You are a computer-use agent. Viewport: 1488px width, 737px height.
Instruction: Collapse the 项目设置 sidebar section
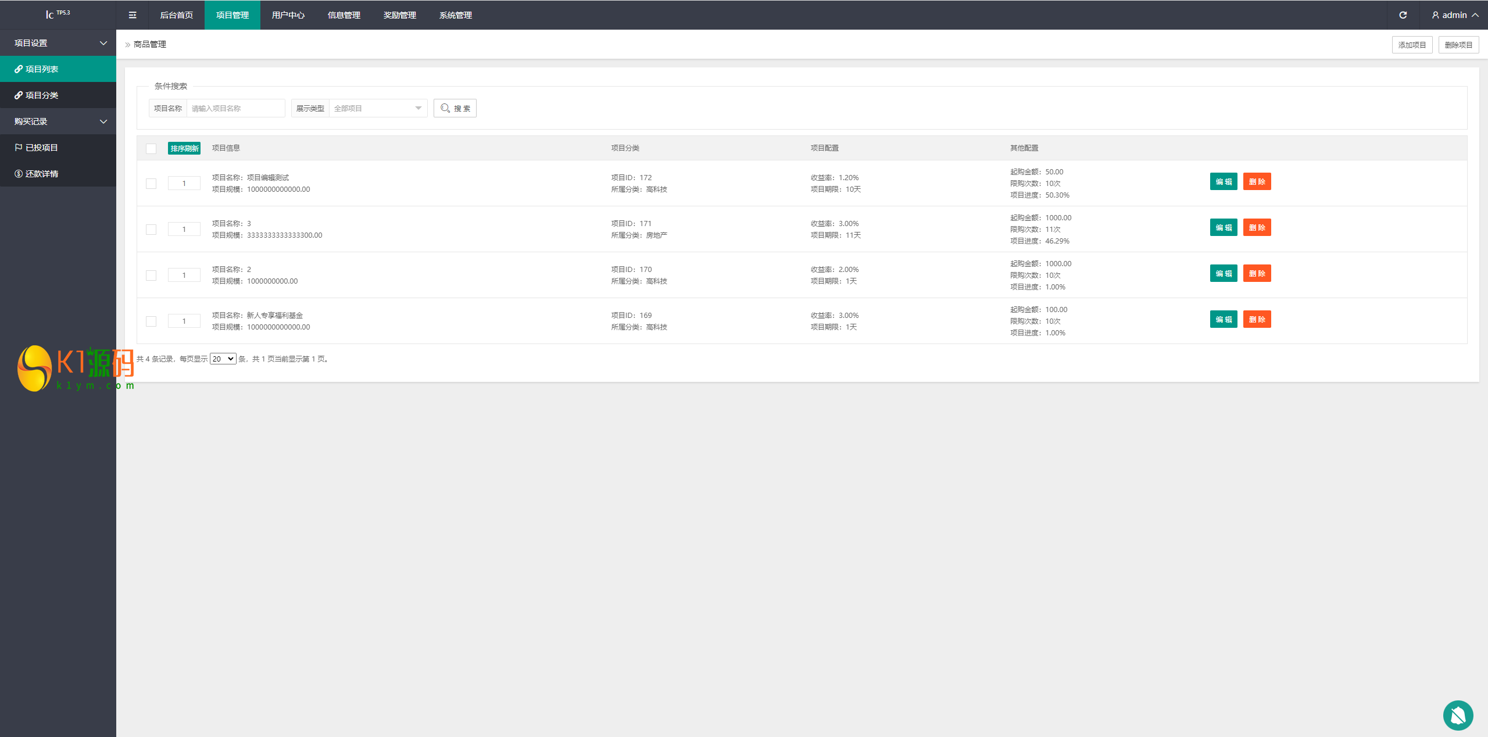tap(58, 43)
